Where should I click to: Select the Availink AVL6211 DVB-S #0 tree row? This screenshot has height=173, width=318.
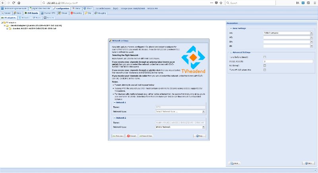point(34,29)
